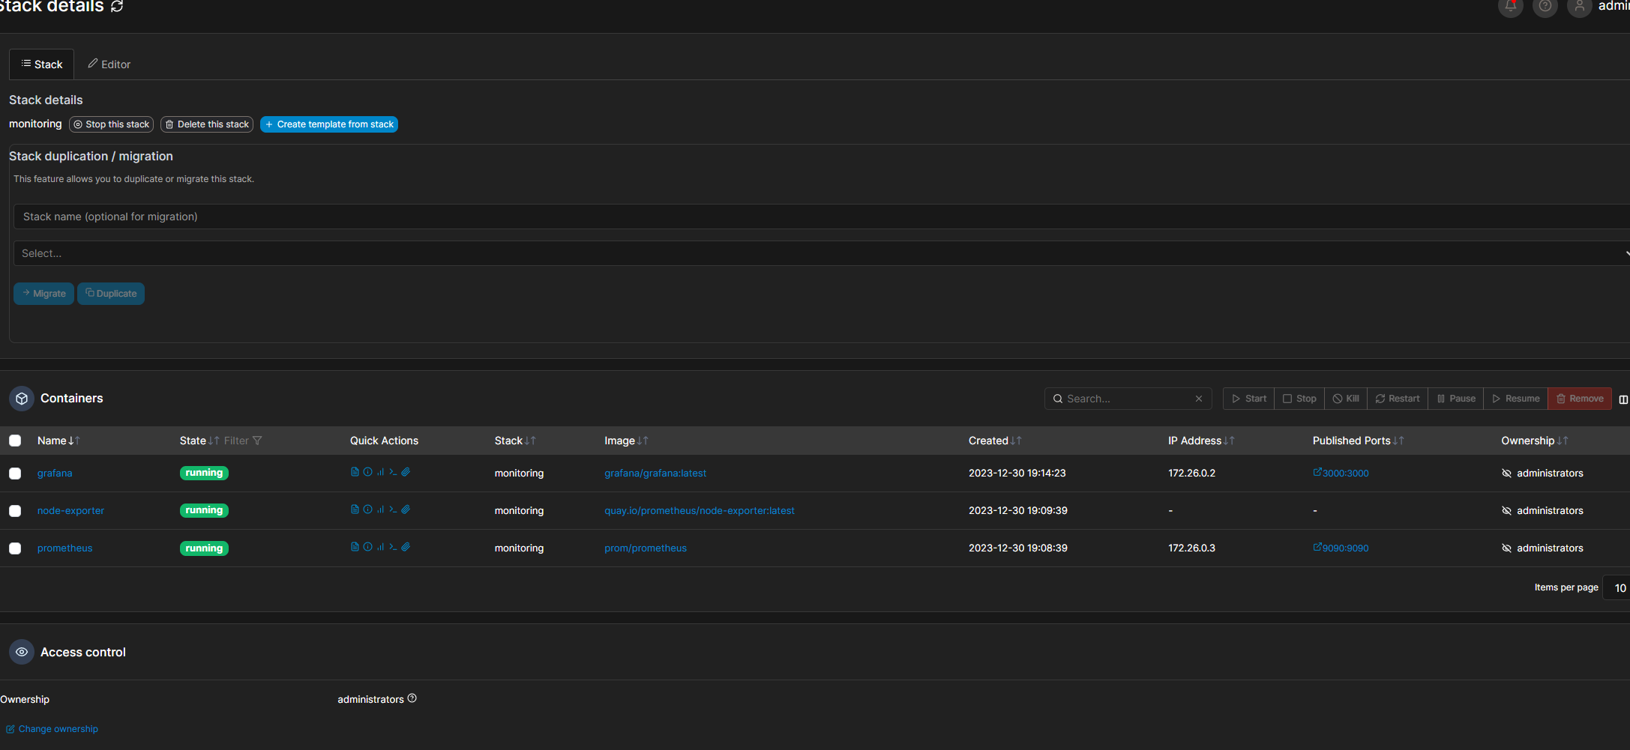The image size is (1630, 750).
Task: Open the Items per page dropdown
Action: coord(1618,588)
